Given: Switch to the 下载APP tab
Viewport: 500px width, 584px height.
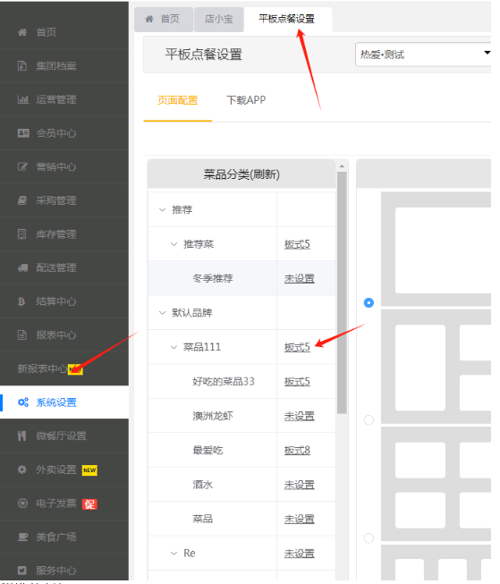Looking at the screenshot, I should (x=246, y=100).
